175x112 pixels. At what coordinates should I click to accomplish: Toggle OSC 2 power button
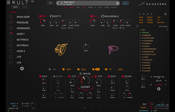click(x=91, y=16)
